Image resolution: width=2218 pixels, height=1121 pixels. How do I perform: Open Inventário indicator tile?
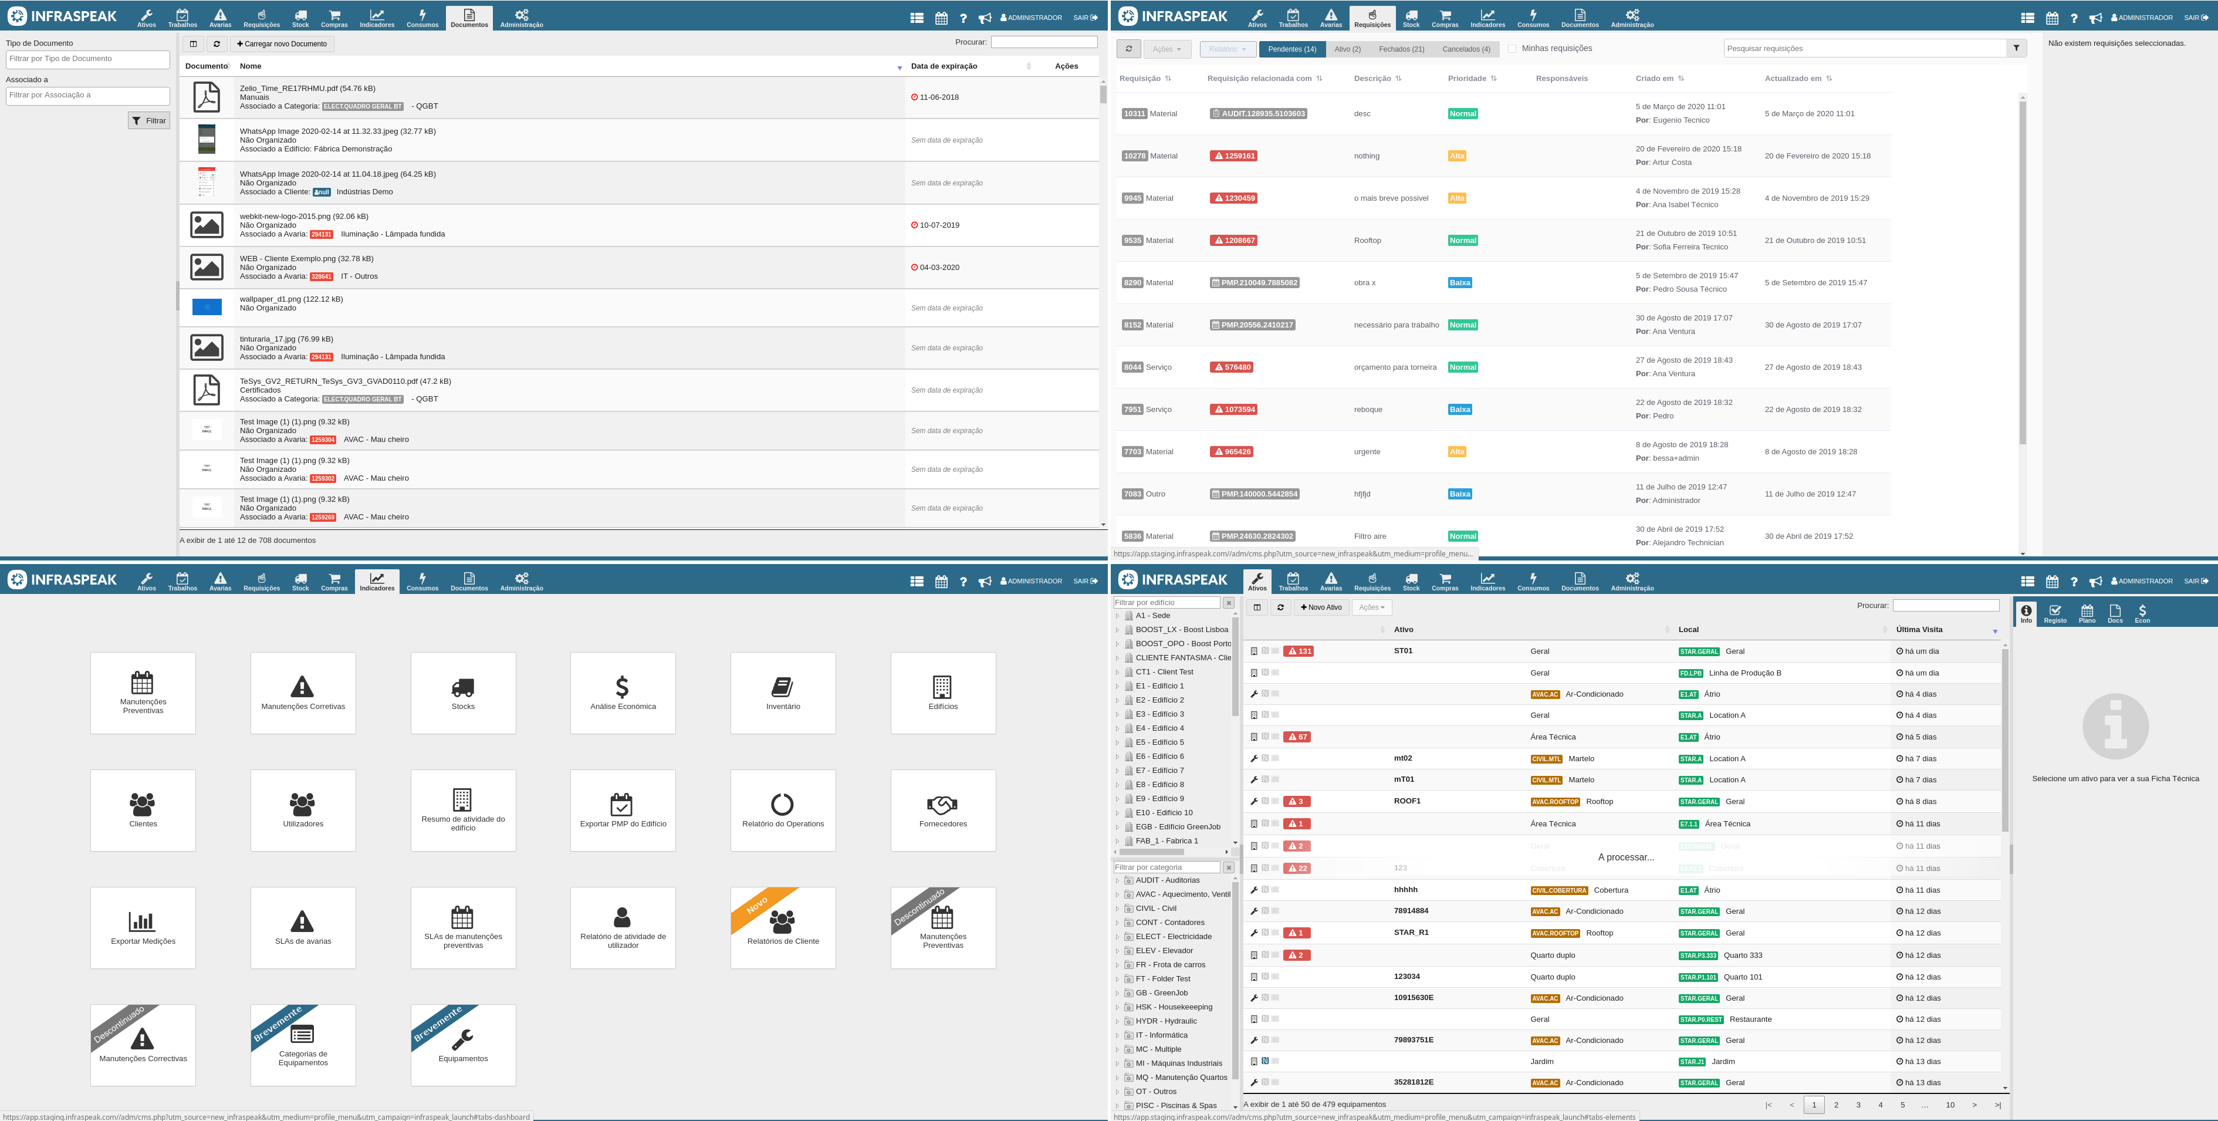click(x=783, y=693)
